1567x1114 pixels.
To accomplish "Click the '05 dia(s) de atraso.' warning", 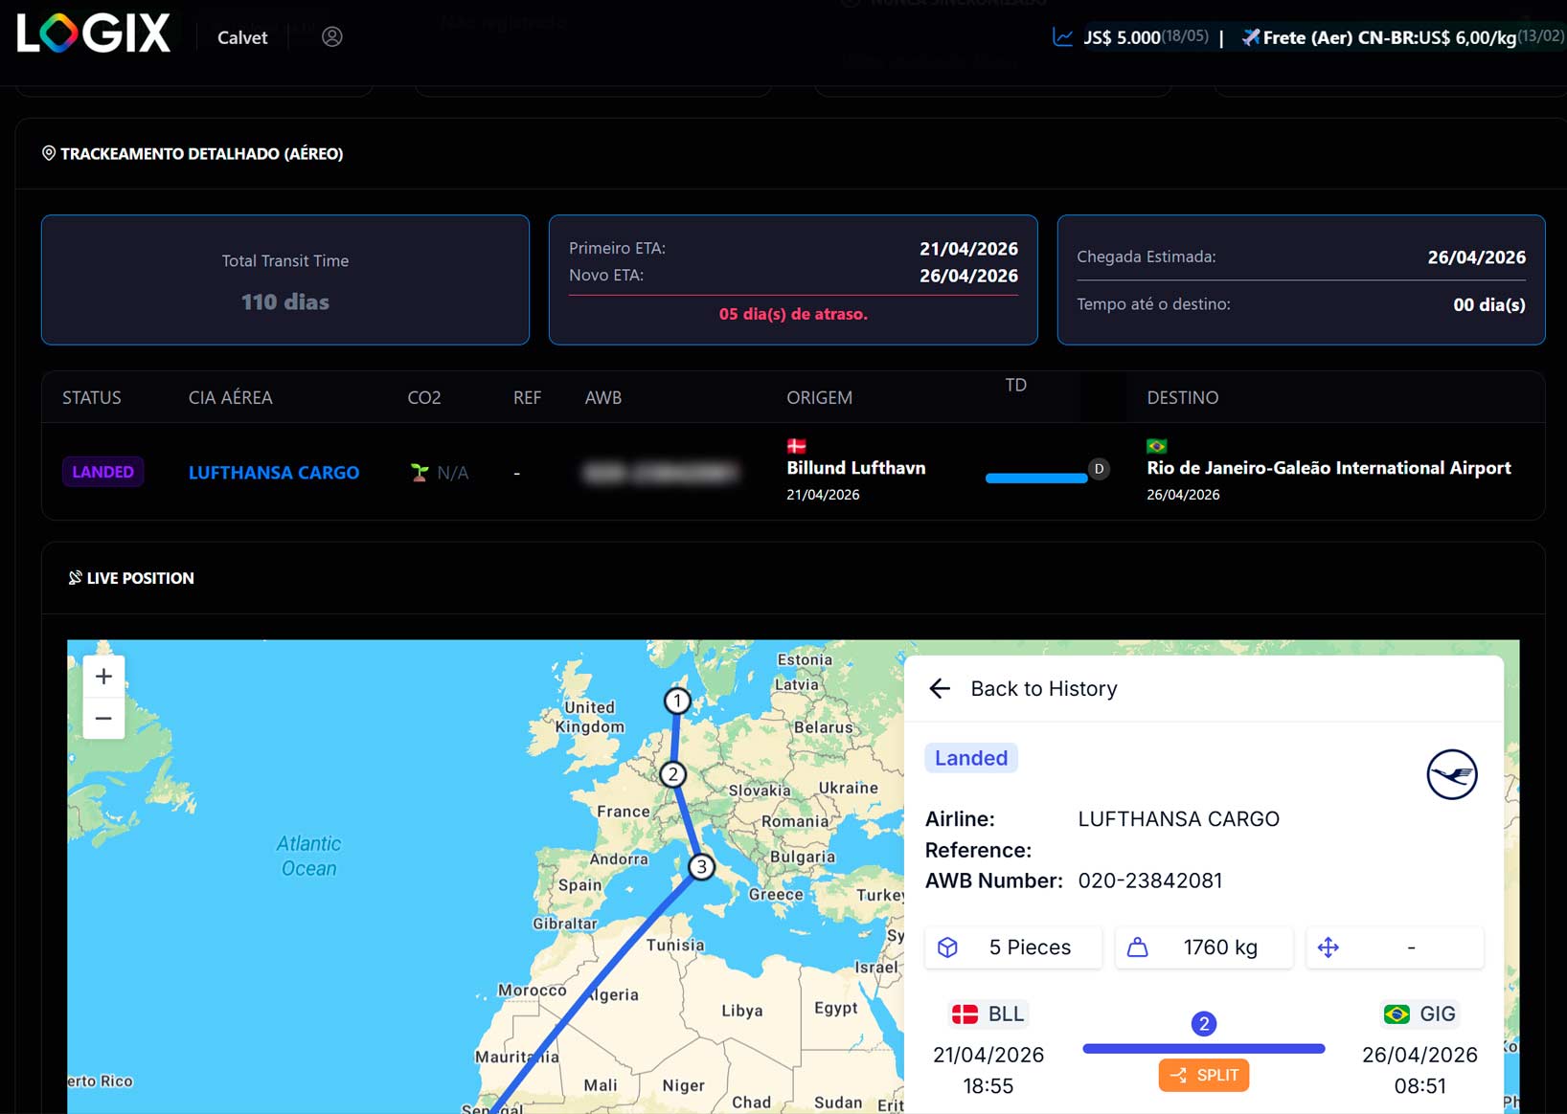I will tap(793, 314).
